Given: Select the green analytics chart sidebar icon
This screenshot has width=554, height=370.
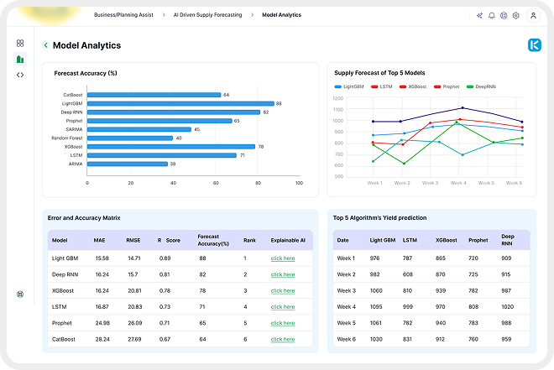Looking at the screenshot, I should point(20,59).
